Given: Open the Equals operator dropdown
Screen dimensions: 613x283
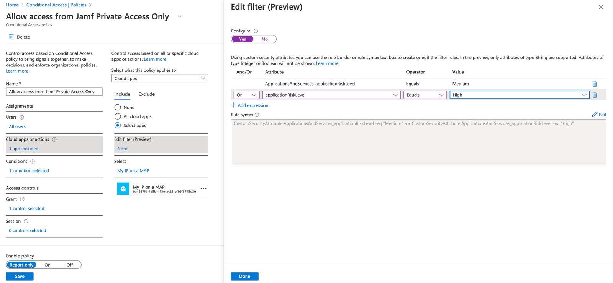Looking at the screenshot, I should (425, 95).
